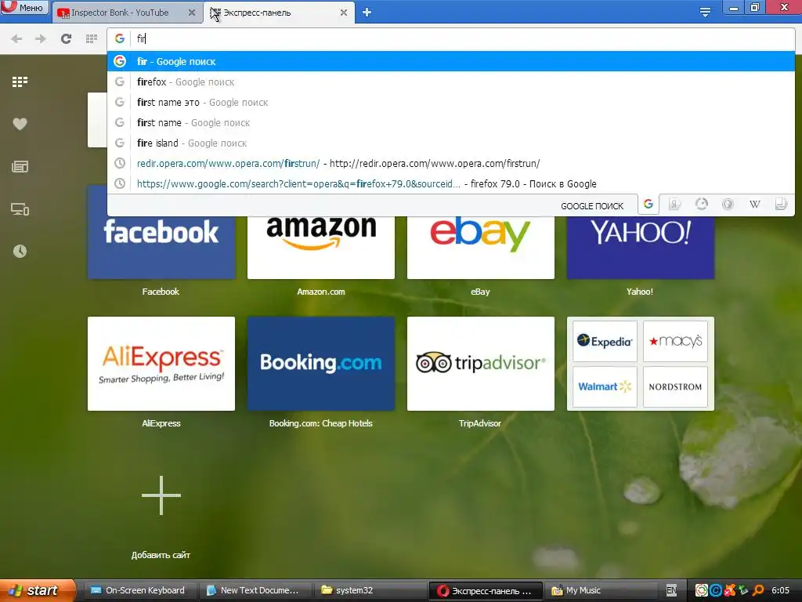Open the TripAdvisor speed dial tile

tap(481, 364)
